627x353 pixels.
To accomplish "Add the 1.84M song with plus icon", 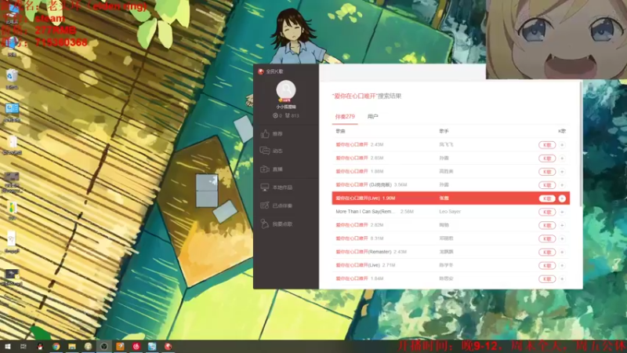I will pyautogui.click(x=562, y=279).
